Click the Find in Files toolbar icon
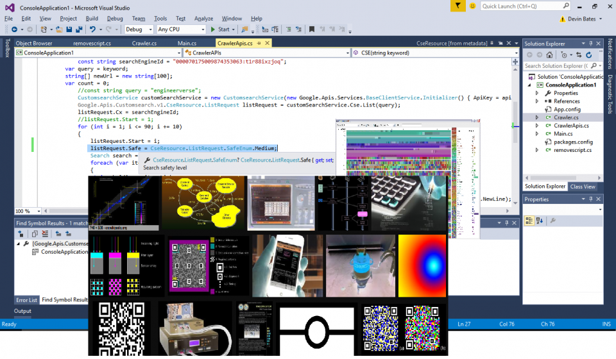Image resolution: width=616 pixels, height=359 pixels. point(244,29)
